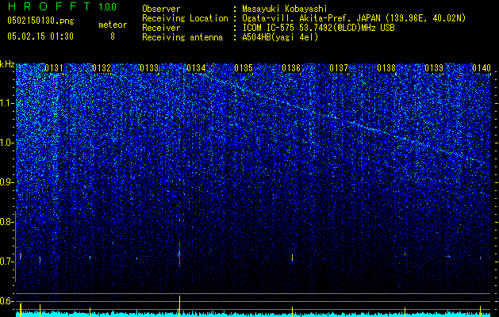Screen dimensions: 499x317
Task: Click the HROFFT 1.0.0 title text
Action: [62, 6]
